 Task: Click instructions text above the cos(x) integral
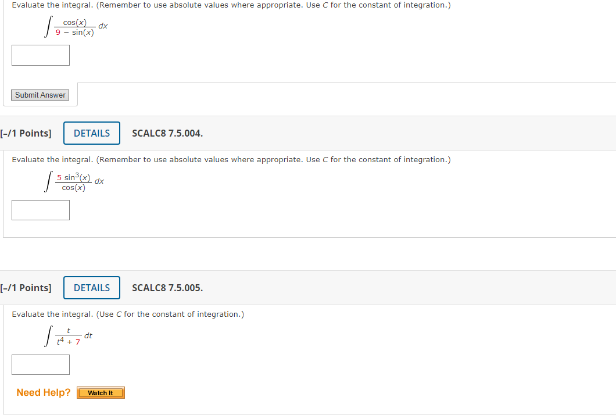(x=231, y=5)
